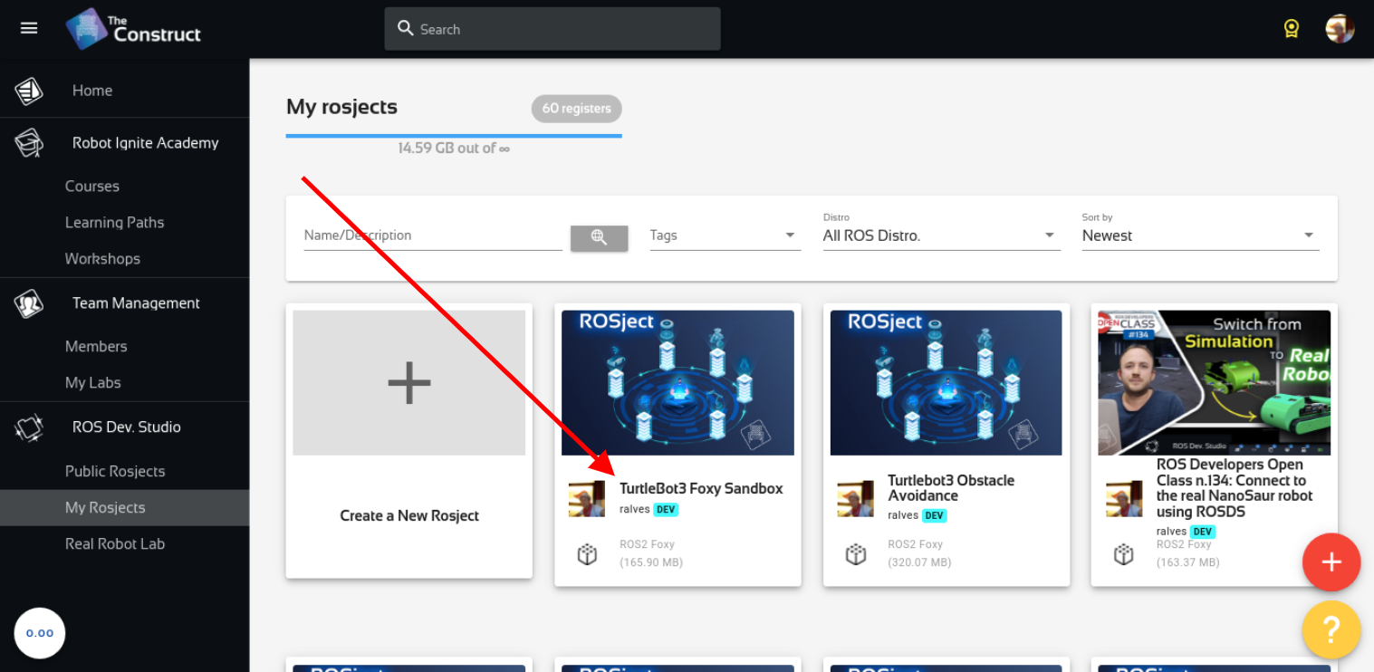Click the My rosjects heading
This screenshot has width=1374, height=672.
tap(341, 107)
